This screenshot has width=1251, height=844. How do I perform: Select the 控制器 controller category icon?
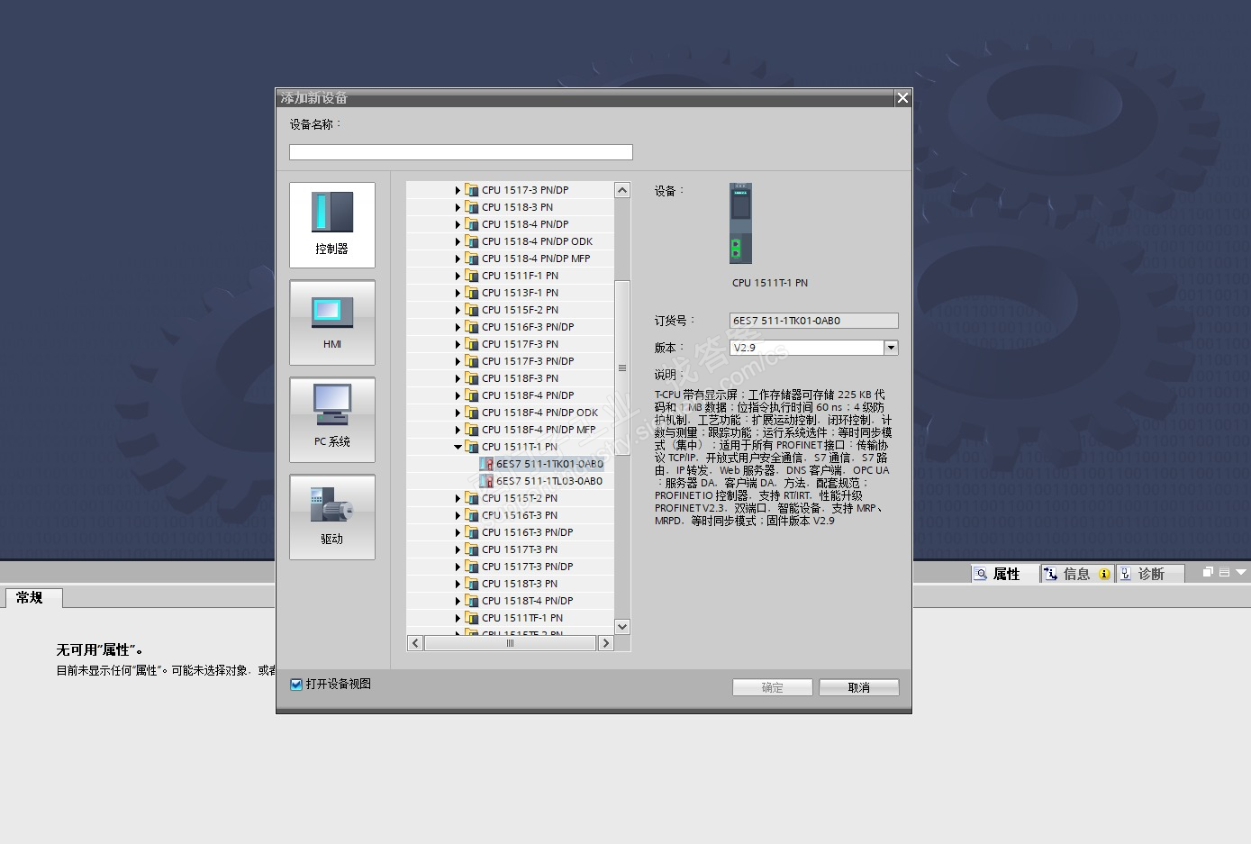tap(332, 224)
